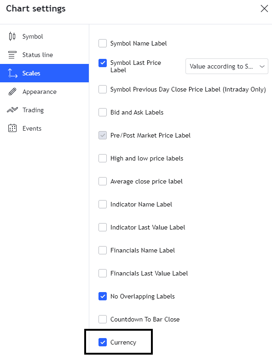Check High and low price labels
This screenshot has width=272, height=356.
click(x=103, y=158)
